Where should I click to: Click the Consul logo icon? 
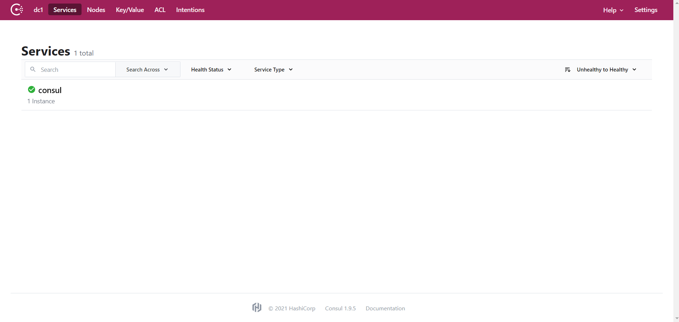click(x=17, y=10)
